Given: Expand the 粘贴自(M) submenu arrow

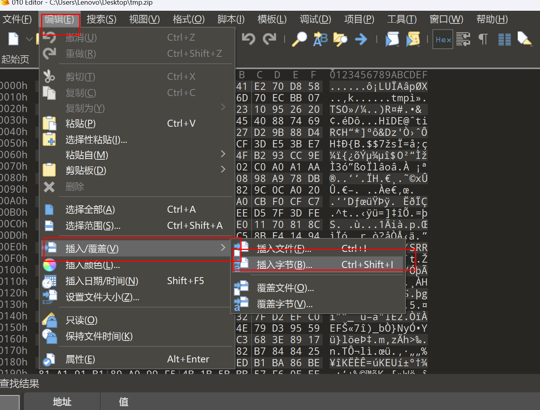Looking at the screenshot, I should point(223,154).
